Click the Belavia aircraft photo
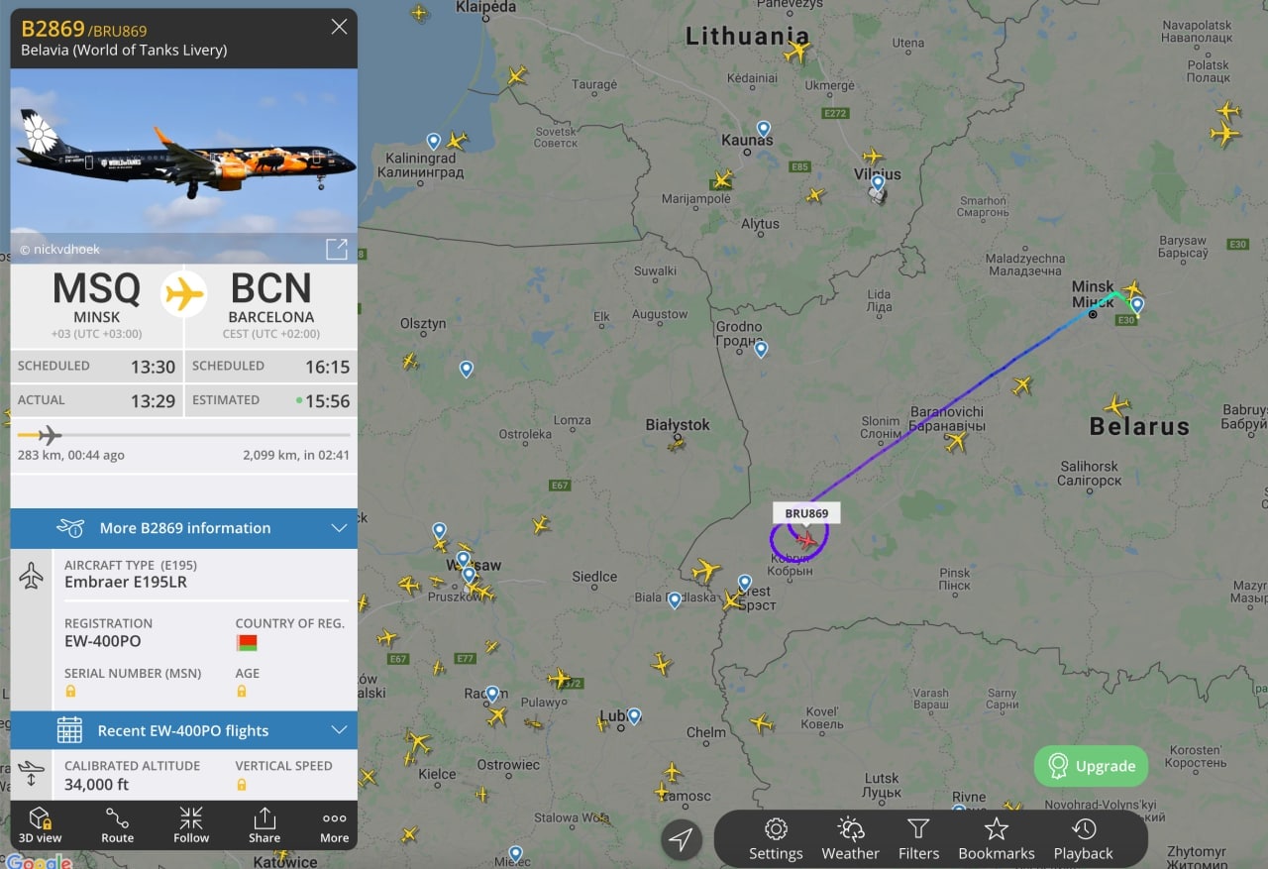This screenshot has height=869, width=1268. (x=184, y=165)
